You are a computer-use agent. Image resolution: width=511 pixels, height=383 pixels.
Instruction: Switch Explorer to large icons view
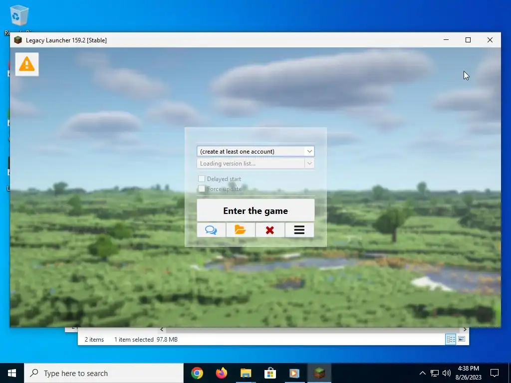pyautogui.click(x=462, y=339)
